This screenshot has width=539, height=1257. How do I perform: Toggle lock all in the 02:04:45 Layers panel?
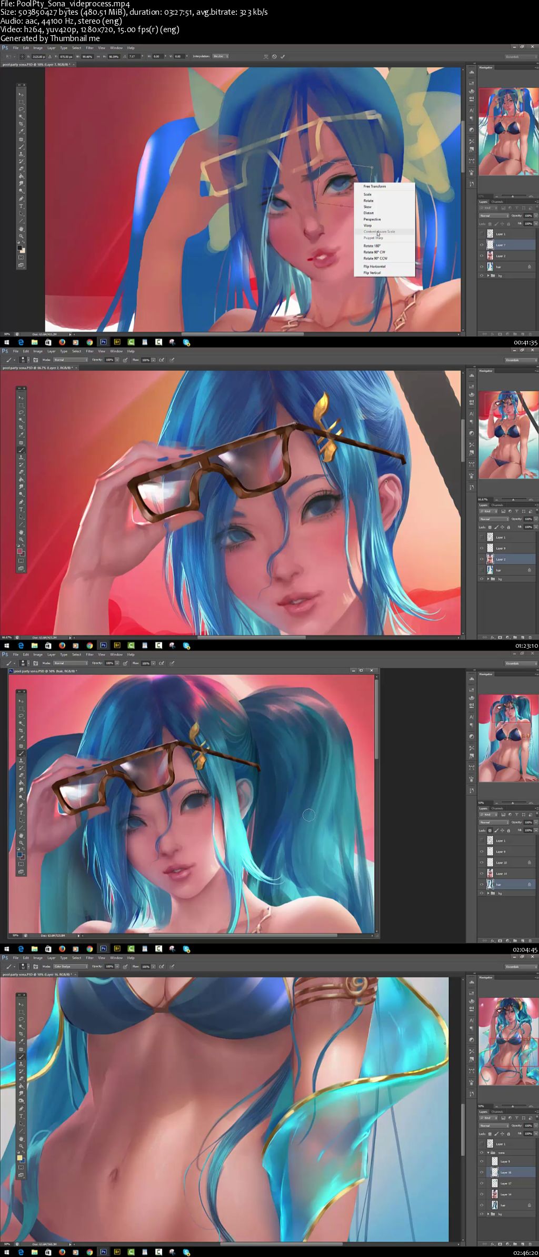pos(508,830)
